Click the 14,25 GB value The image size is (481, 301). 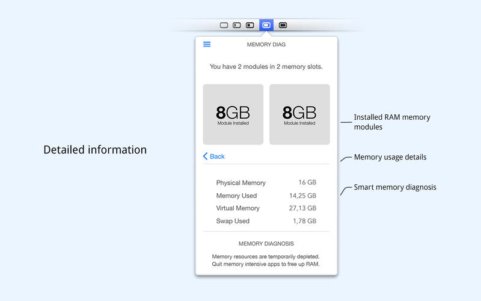(x=303, y=196)
